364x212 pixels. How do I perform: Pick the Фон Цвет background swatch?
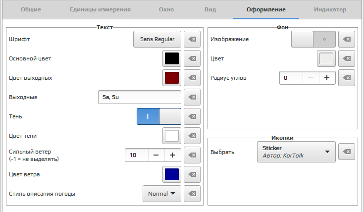tap(326, 58)
